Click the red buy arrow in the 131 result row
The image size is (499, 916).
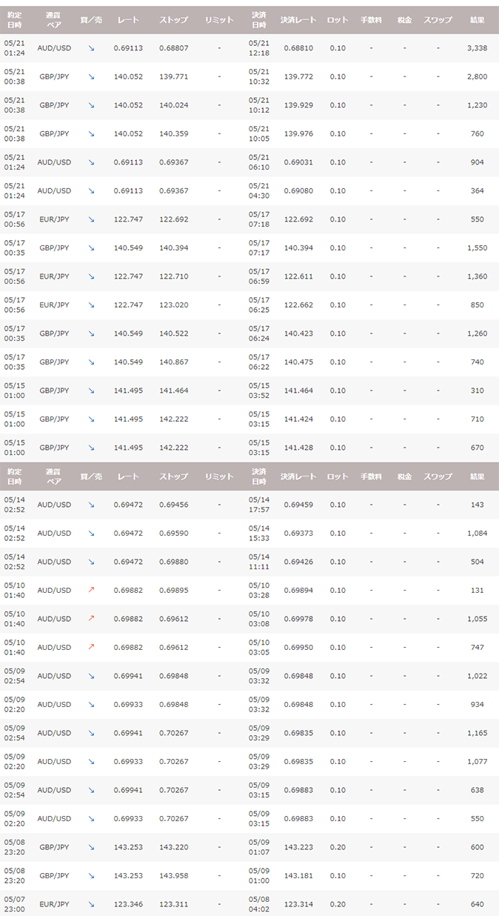(x=91, y=591)
